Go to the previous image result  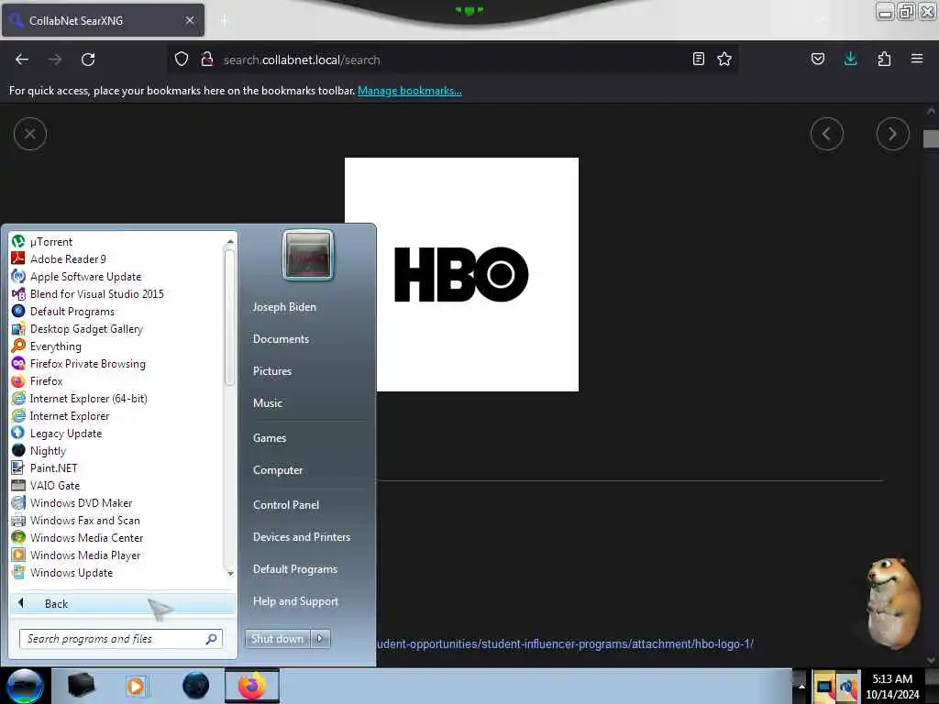click(x=826, y=134)
